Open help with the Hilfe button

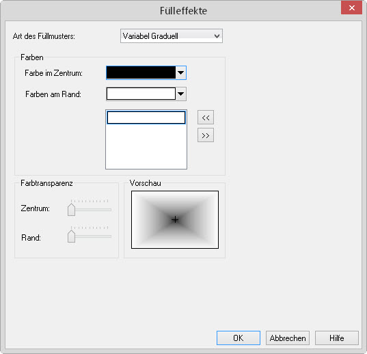[337, 338]
